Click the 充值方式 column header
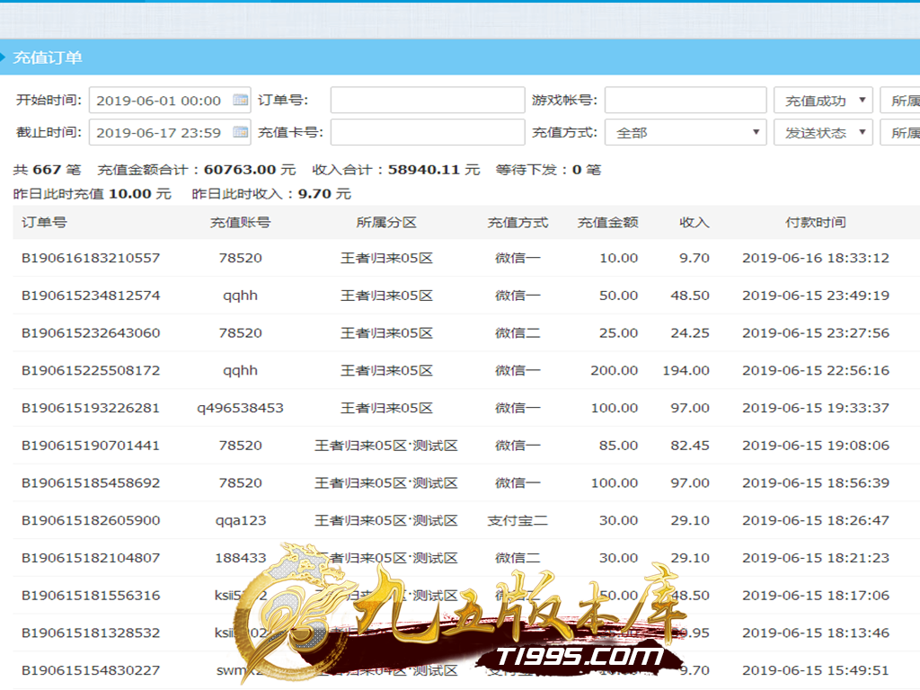 [517, 223]
